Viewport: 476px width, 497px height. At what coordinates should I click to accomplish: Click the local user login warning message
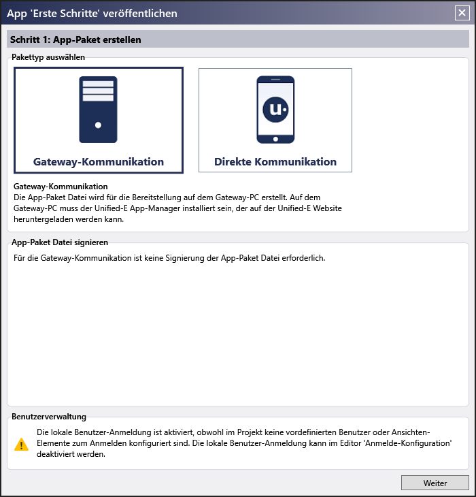(x=244, y=443)
